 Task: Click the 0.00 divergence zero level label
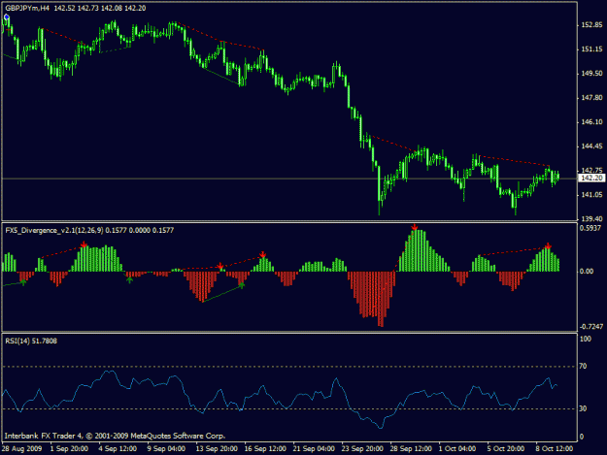(587, 272)
